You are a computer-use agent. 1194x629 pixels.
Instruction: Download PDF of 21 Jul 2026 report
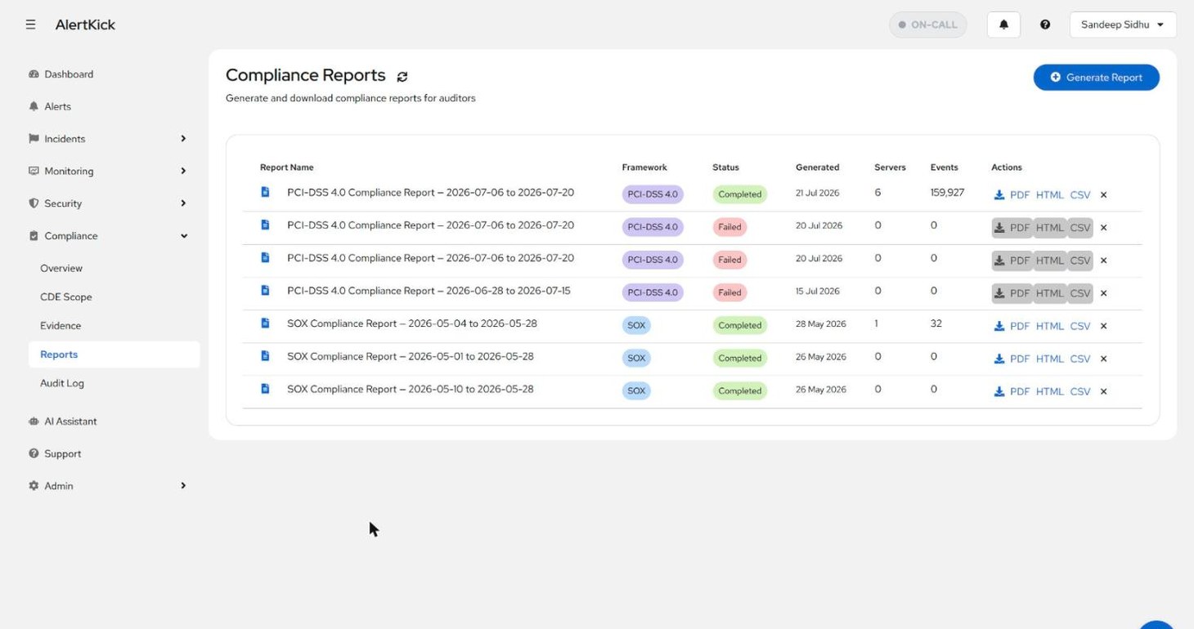pos(1020,195)
